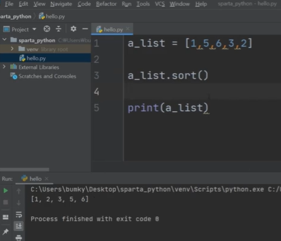Click the restore layout icon in Run panel
This screenshot has width=281, height=241.
click(x=6, y=217)
